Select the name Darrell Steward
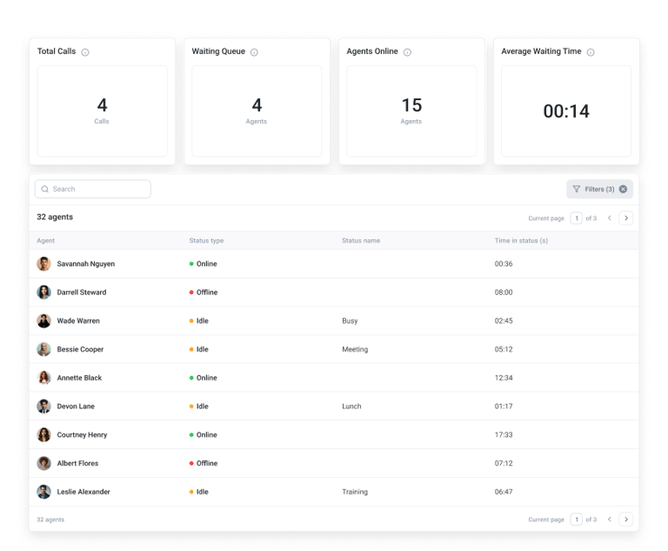The width and height of the screenshot is (668, 551). point(82,292)
